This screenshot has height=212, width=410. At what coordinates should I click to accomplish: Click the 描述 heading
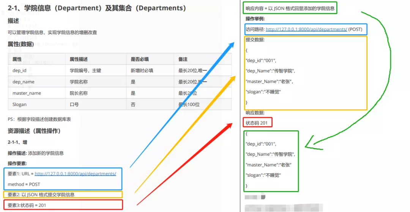[13, 21]
